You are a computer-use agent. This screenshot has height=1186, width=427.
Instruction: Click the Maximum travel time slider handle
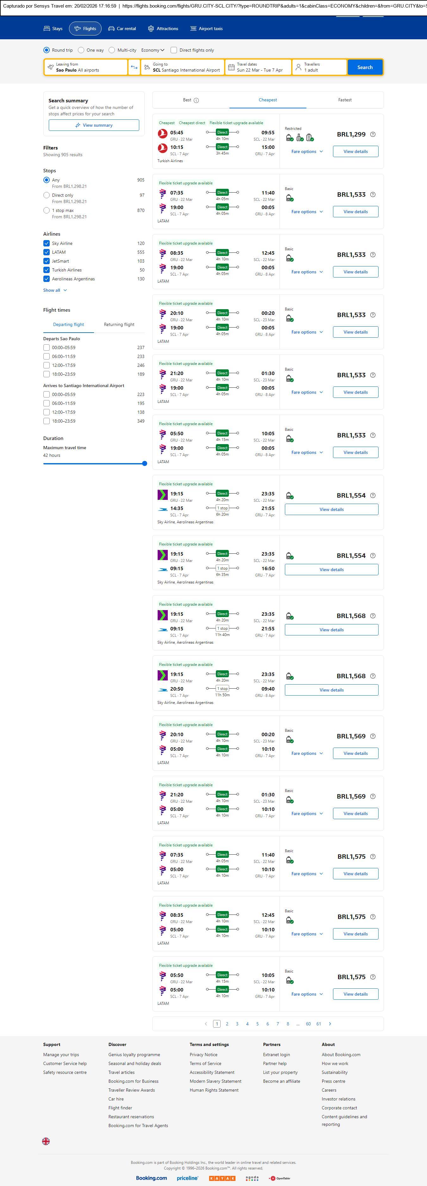(x=144, y=464)
